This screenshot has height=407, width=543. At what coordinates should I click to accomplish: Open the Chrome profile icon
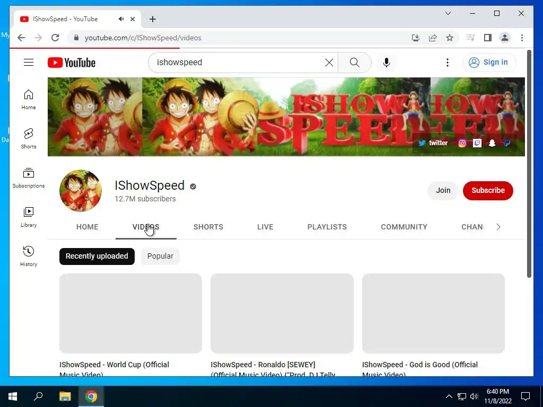coord(505,38)
